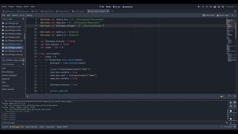Open npc_dialogue_hula.gd script
Image resolution: width=238 pixels, height=134 pixels.
[x=13, y=41]
